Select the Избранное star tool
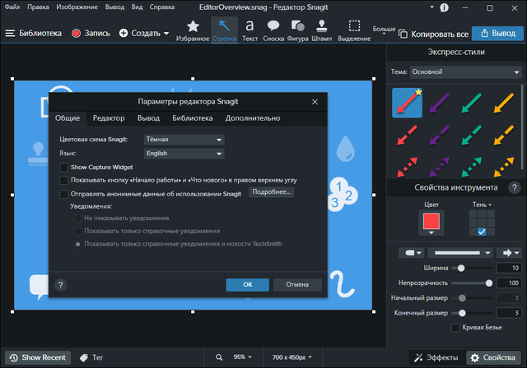The image size is (527, 368). 193,30
